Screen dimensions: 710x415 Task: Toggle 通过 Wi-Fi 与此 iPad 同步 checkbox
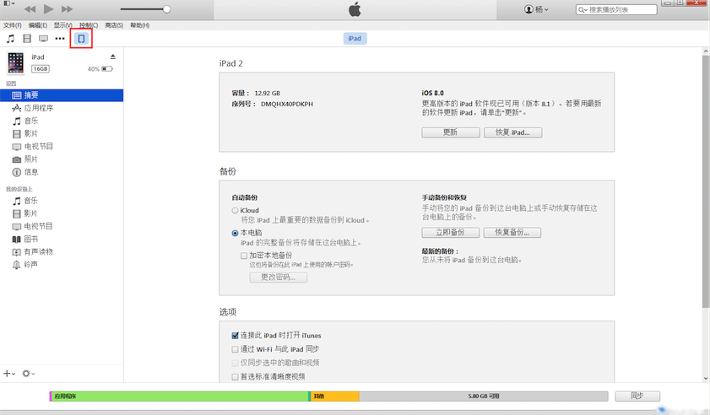tap(236, 349)
